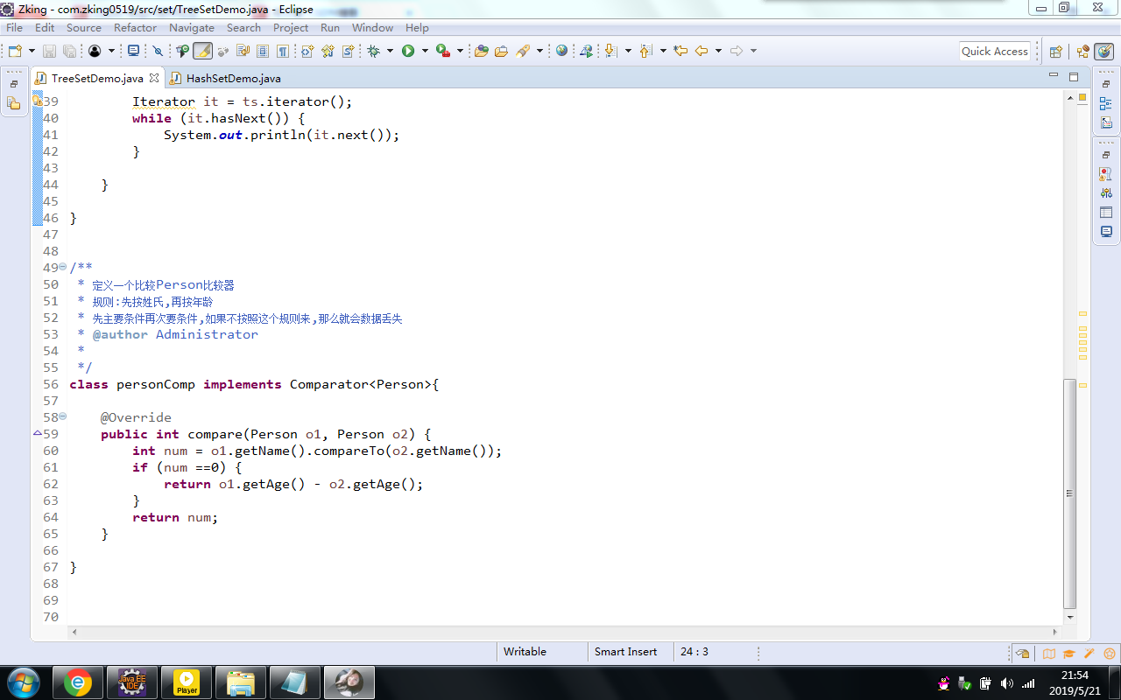Click the Debug bug icon
1121x700 pixels.
[x=374, y=51]
